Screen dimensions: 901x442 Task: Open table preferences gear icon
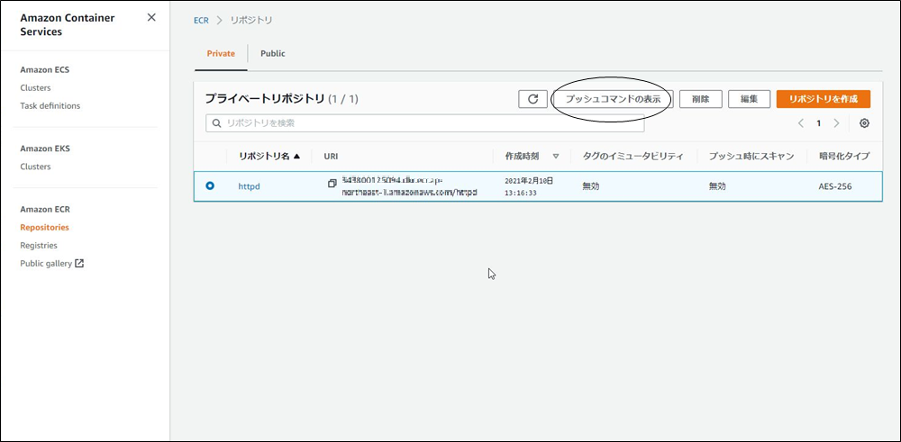pos(864,122)
